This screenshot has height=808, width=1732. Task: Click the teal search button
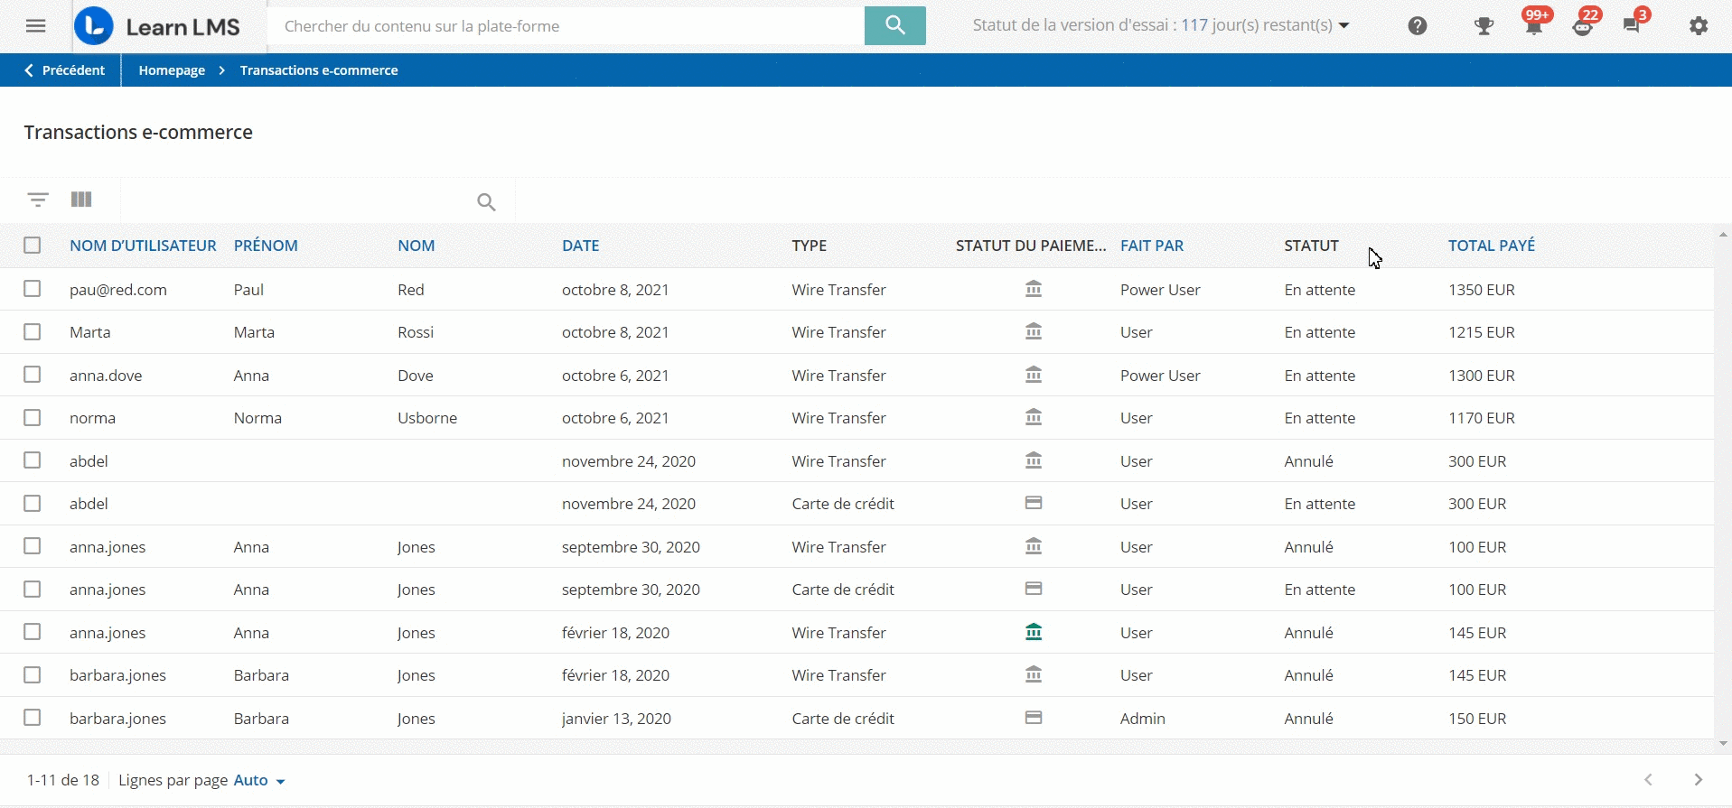pos(894,25)
